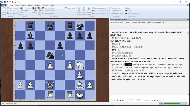Click Edit Game Data
This screenshot has height=106, width=190.
tap(115, 8)
